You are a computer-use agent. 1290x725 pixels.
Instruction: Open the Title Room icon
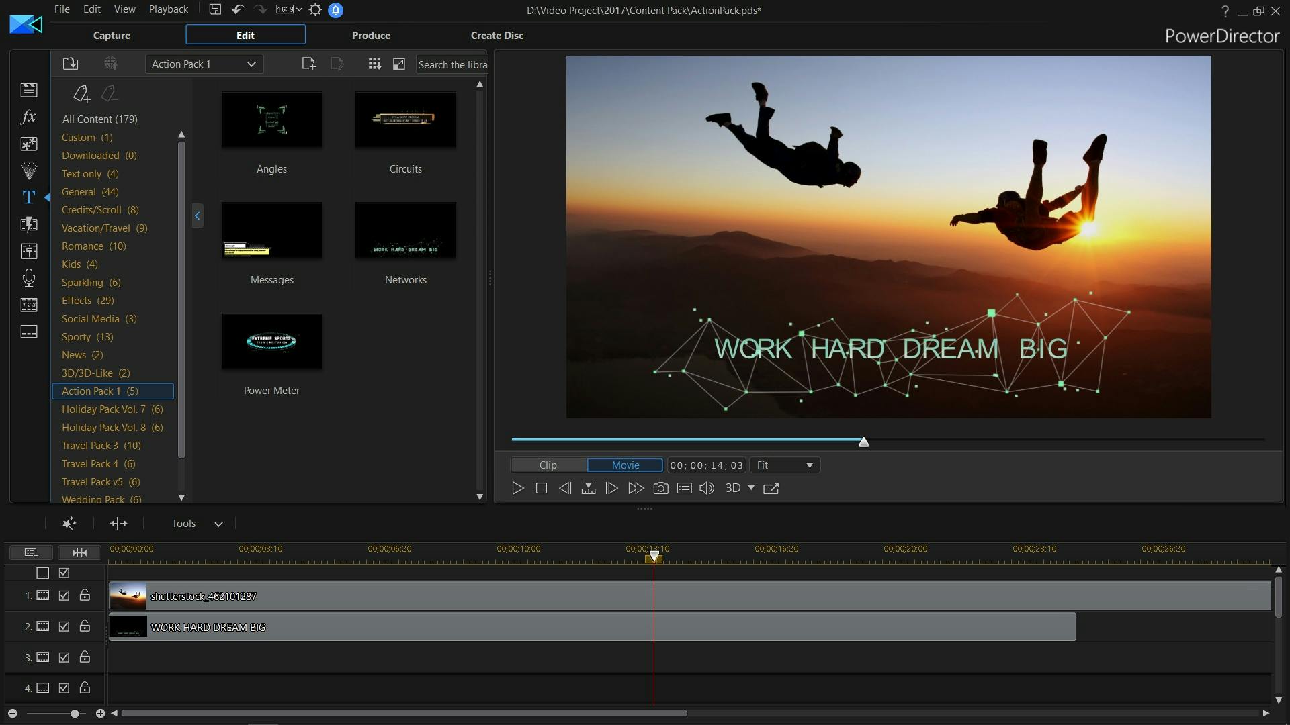click(28, 197)
